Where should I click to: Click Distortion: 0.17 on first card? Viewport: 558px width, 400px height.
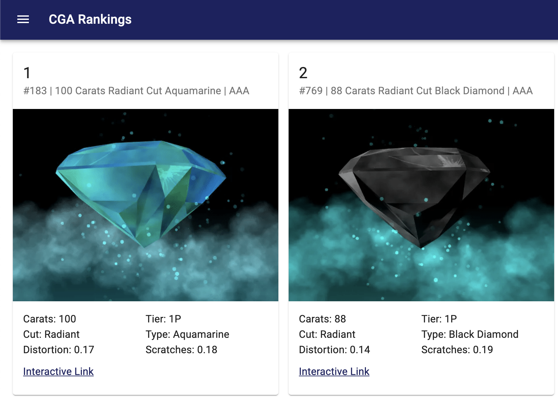coord(59,350)
